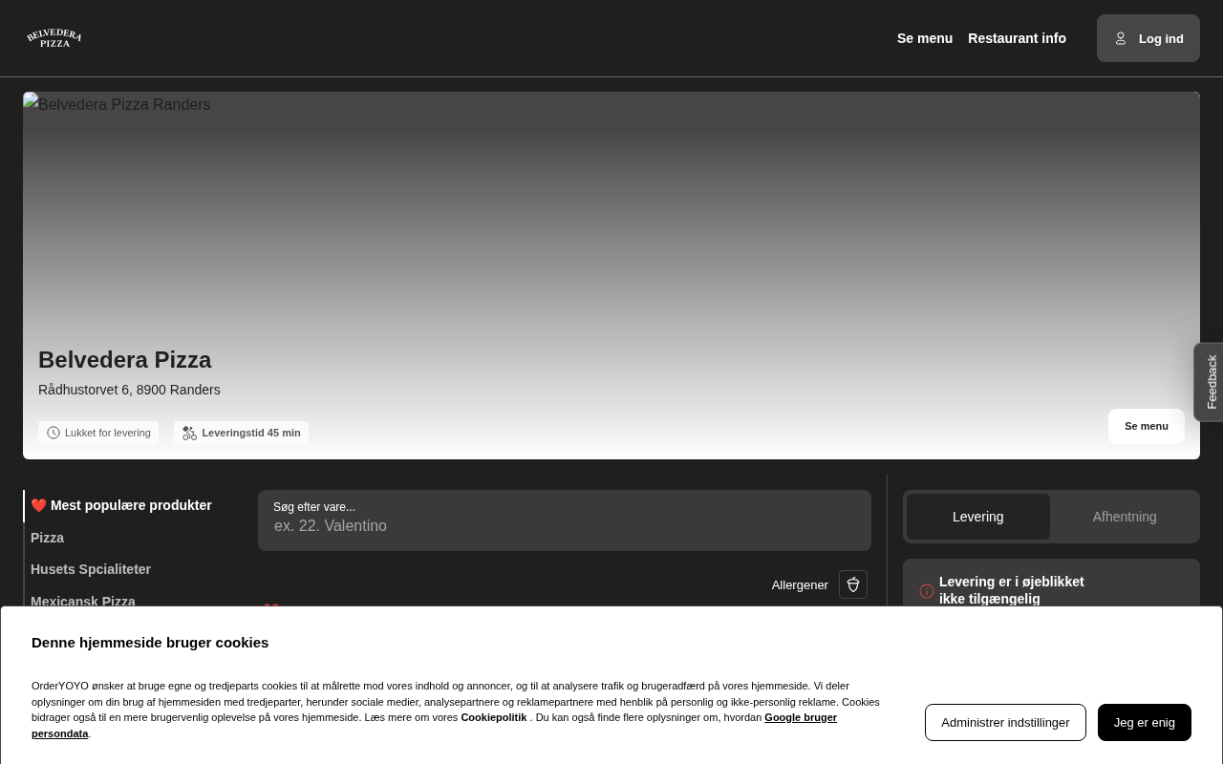Viewport: 1223px width, 764px height.
Task: Click the Allergener label
Action: 800,584
